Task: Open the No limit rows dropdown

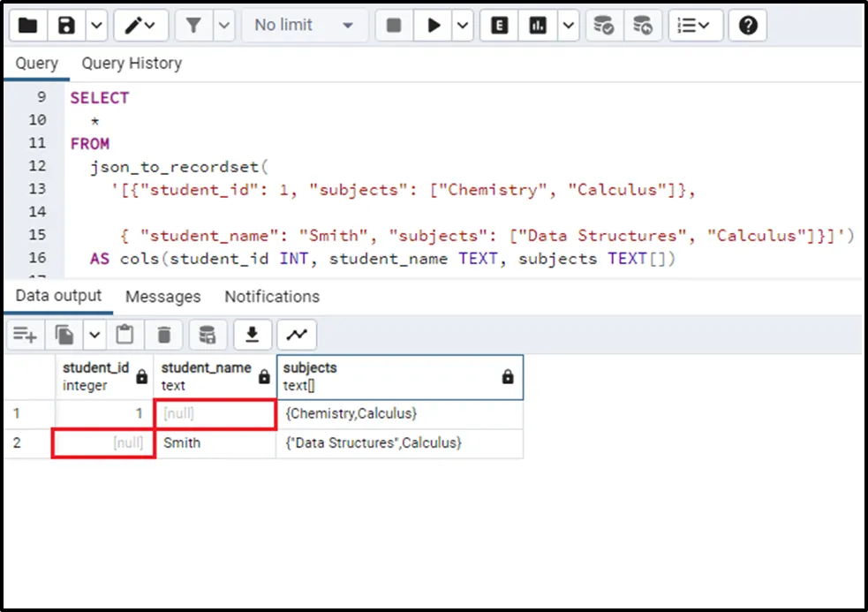Action: coord(304,26)
